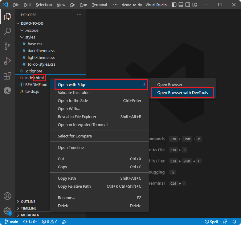The height and width of the screenshot is (225, 241).
Task: Collapse the .vscode folder
Action: [51, 30]
